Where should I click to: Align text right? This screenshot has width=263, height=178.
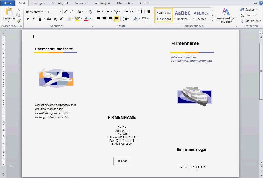(110, 19)
